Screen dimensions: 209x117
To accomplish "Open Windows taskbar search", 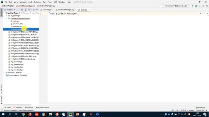I will [x=10, y=114].
